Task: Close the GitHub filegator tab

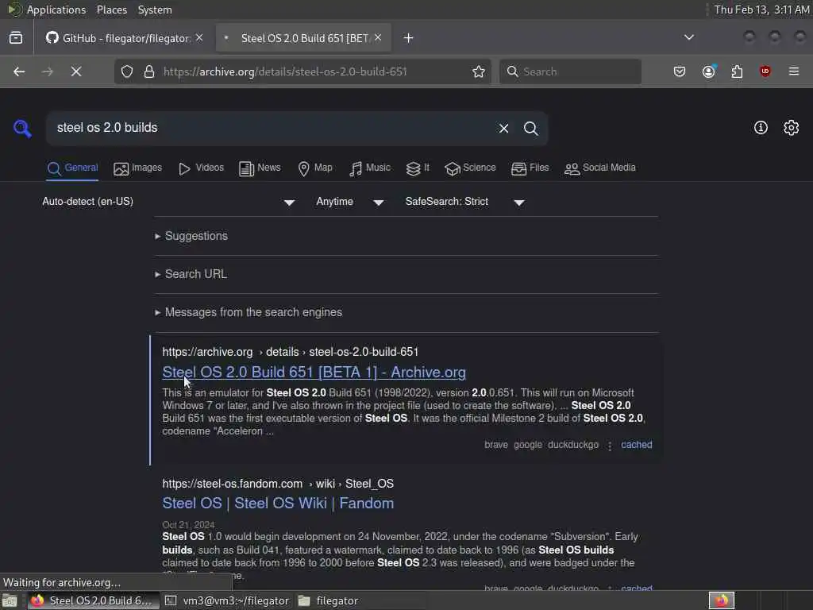Action: [199, 37]
